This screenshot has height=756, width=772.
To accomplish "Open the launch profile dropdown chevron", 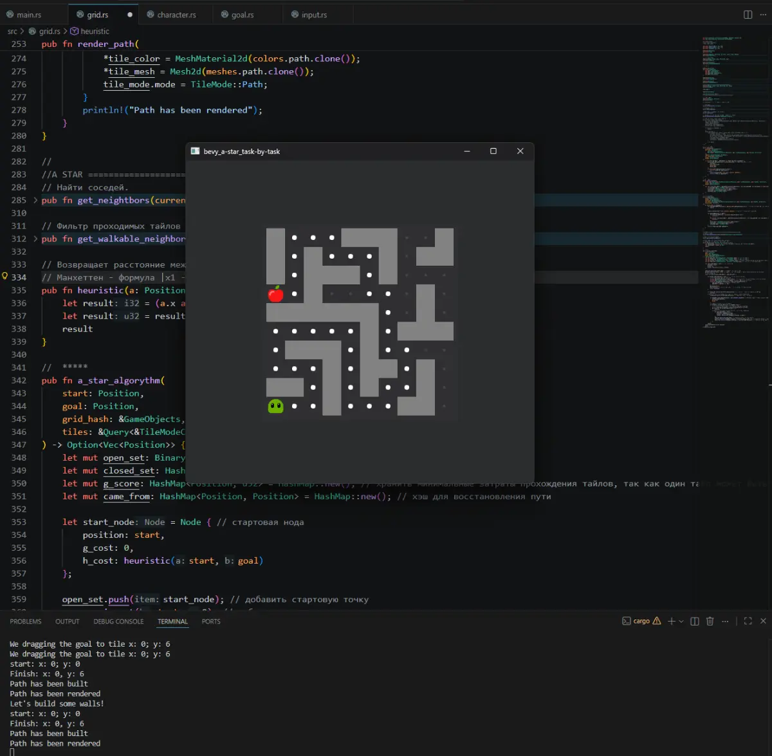I will coord(681,622).
